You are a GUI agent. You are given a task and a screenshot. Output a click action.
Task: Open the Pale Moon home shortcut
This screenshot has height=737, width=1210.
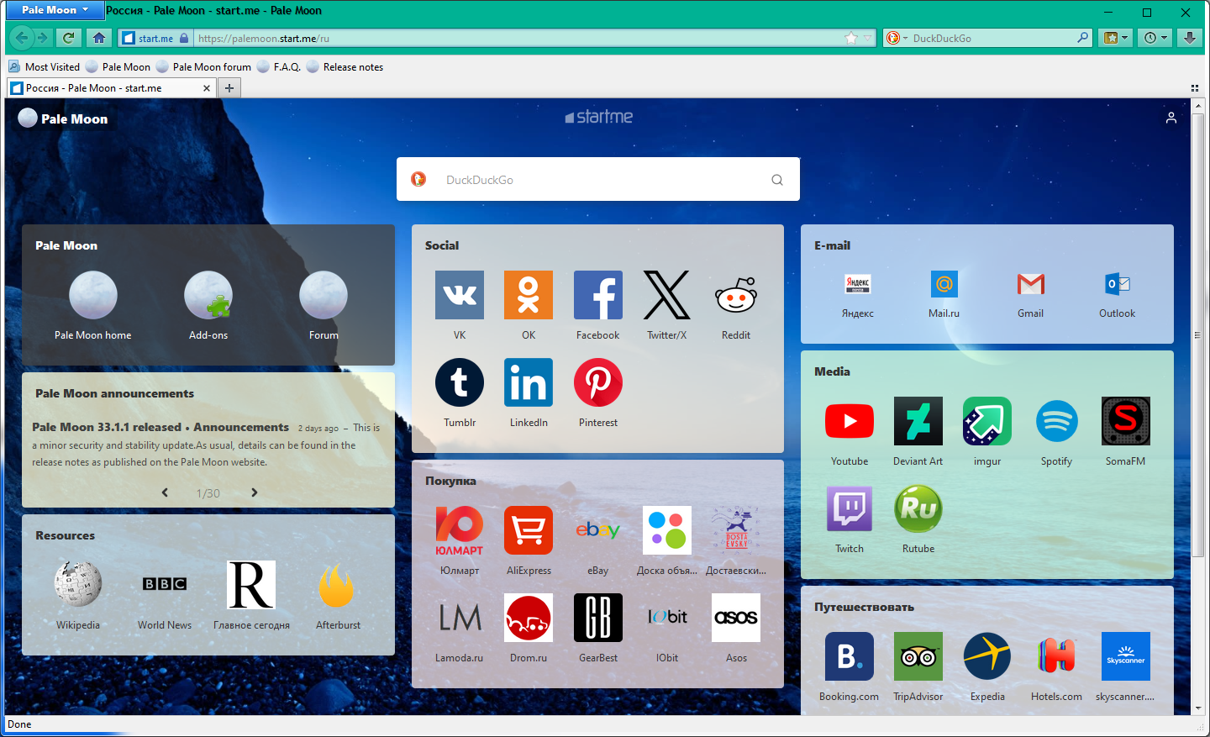coord(93,295)
